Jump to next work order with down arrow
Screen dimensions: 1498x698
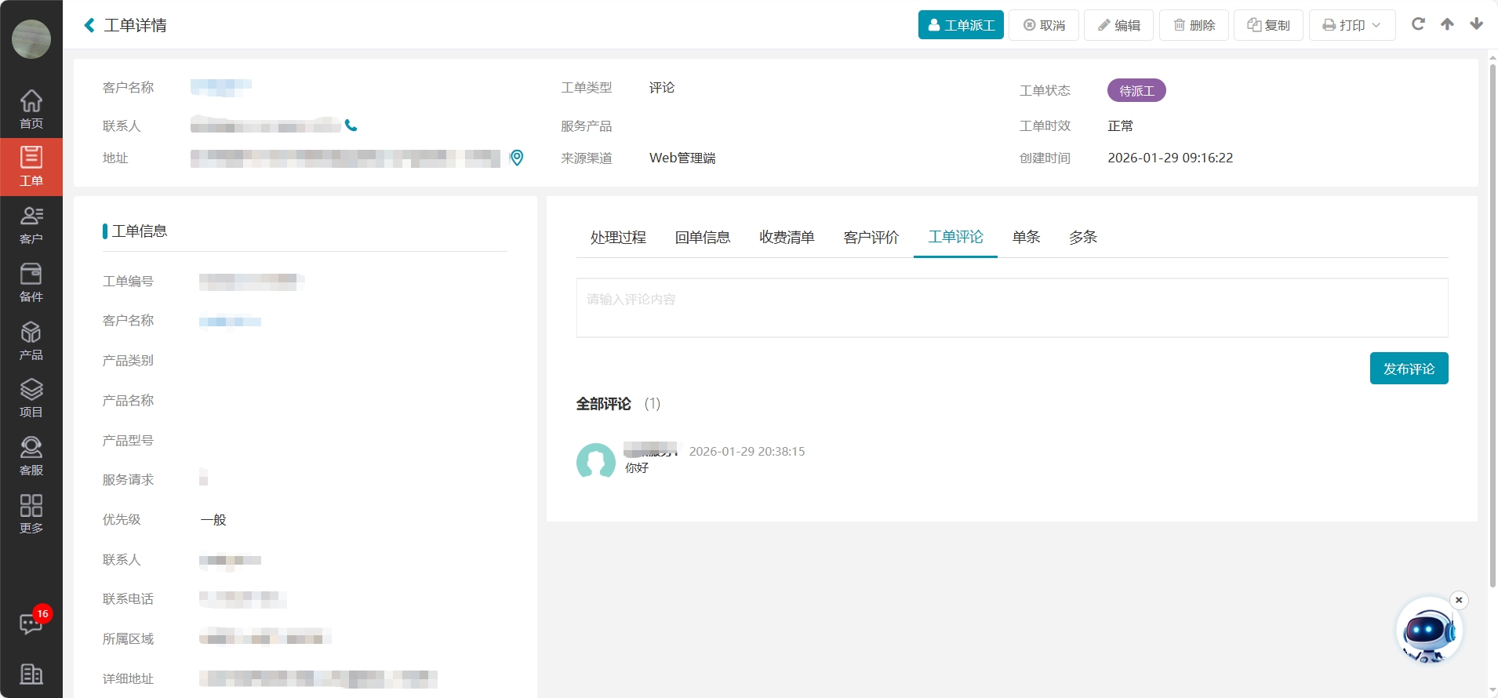click(1476, 24)
